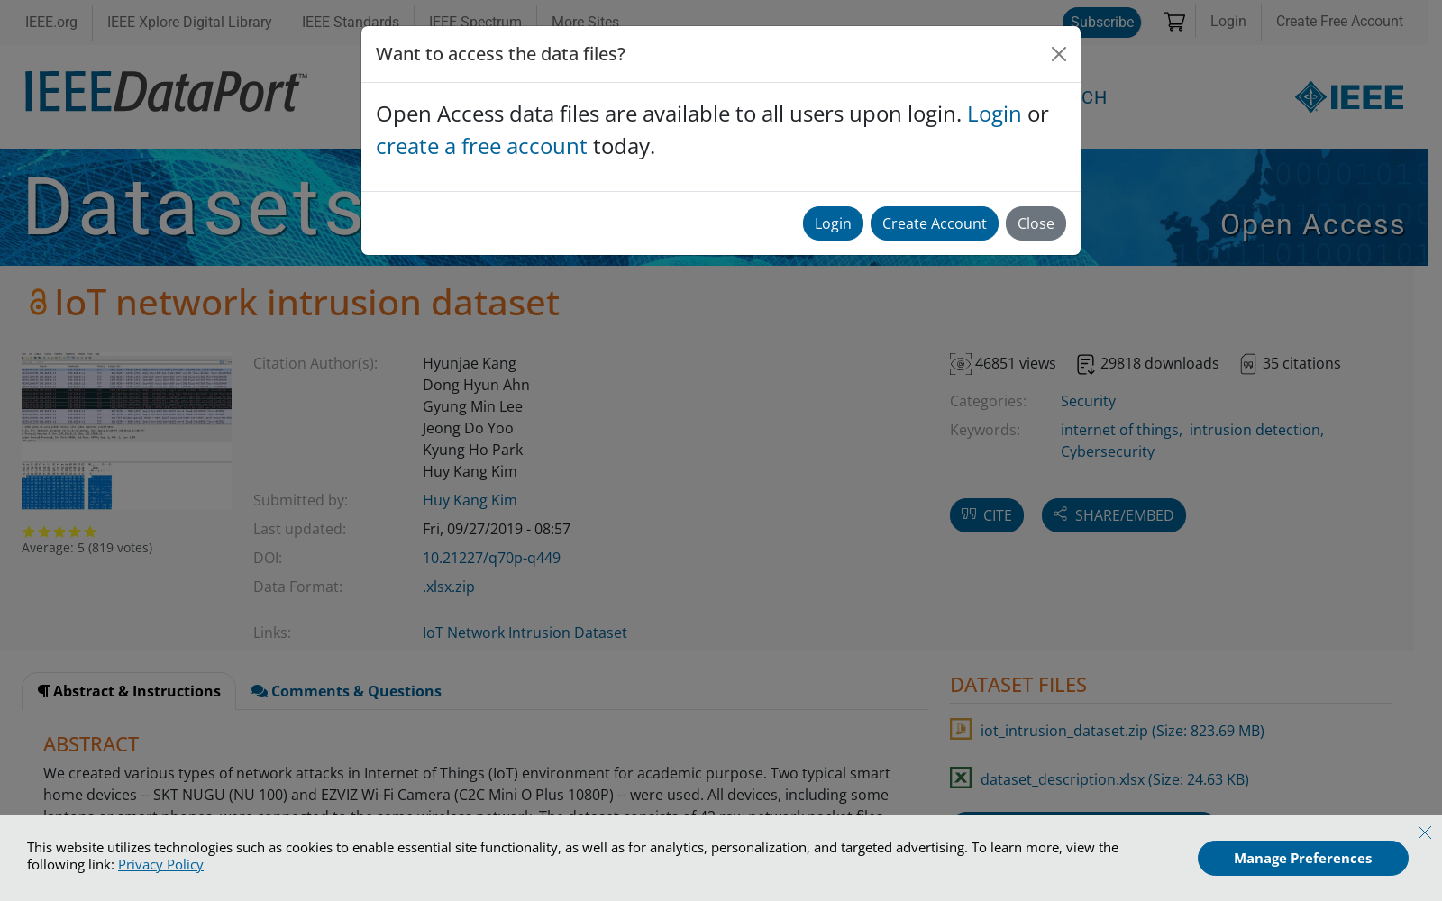
Task: Click the DATASET FILES heading
Action: point(1018,685)
